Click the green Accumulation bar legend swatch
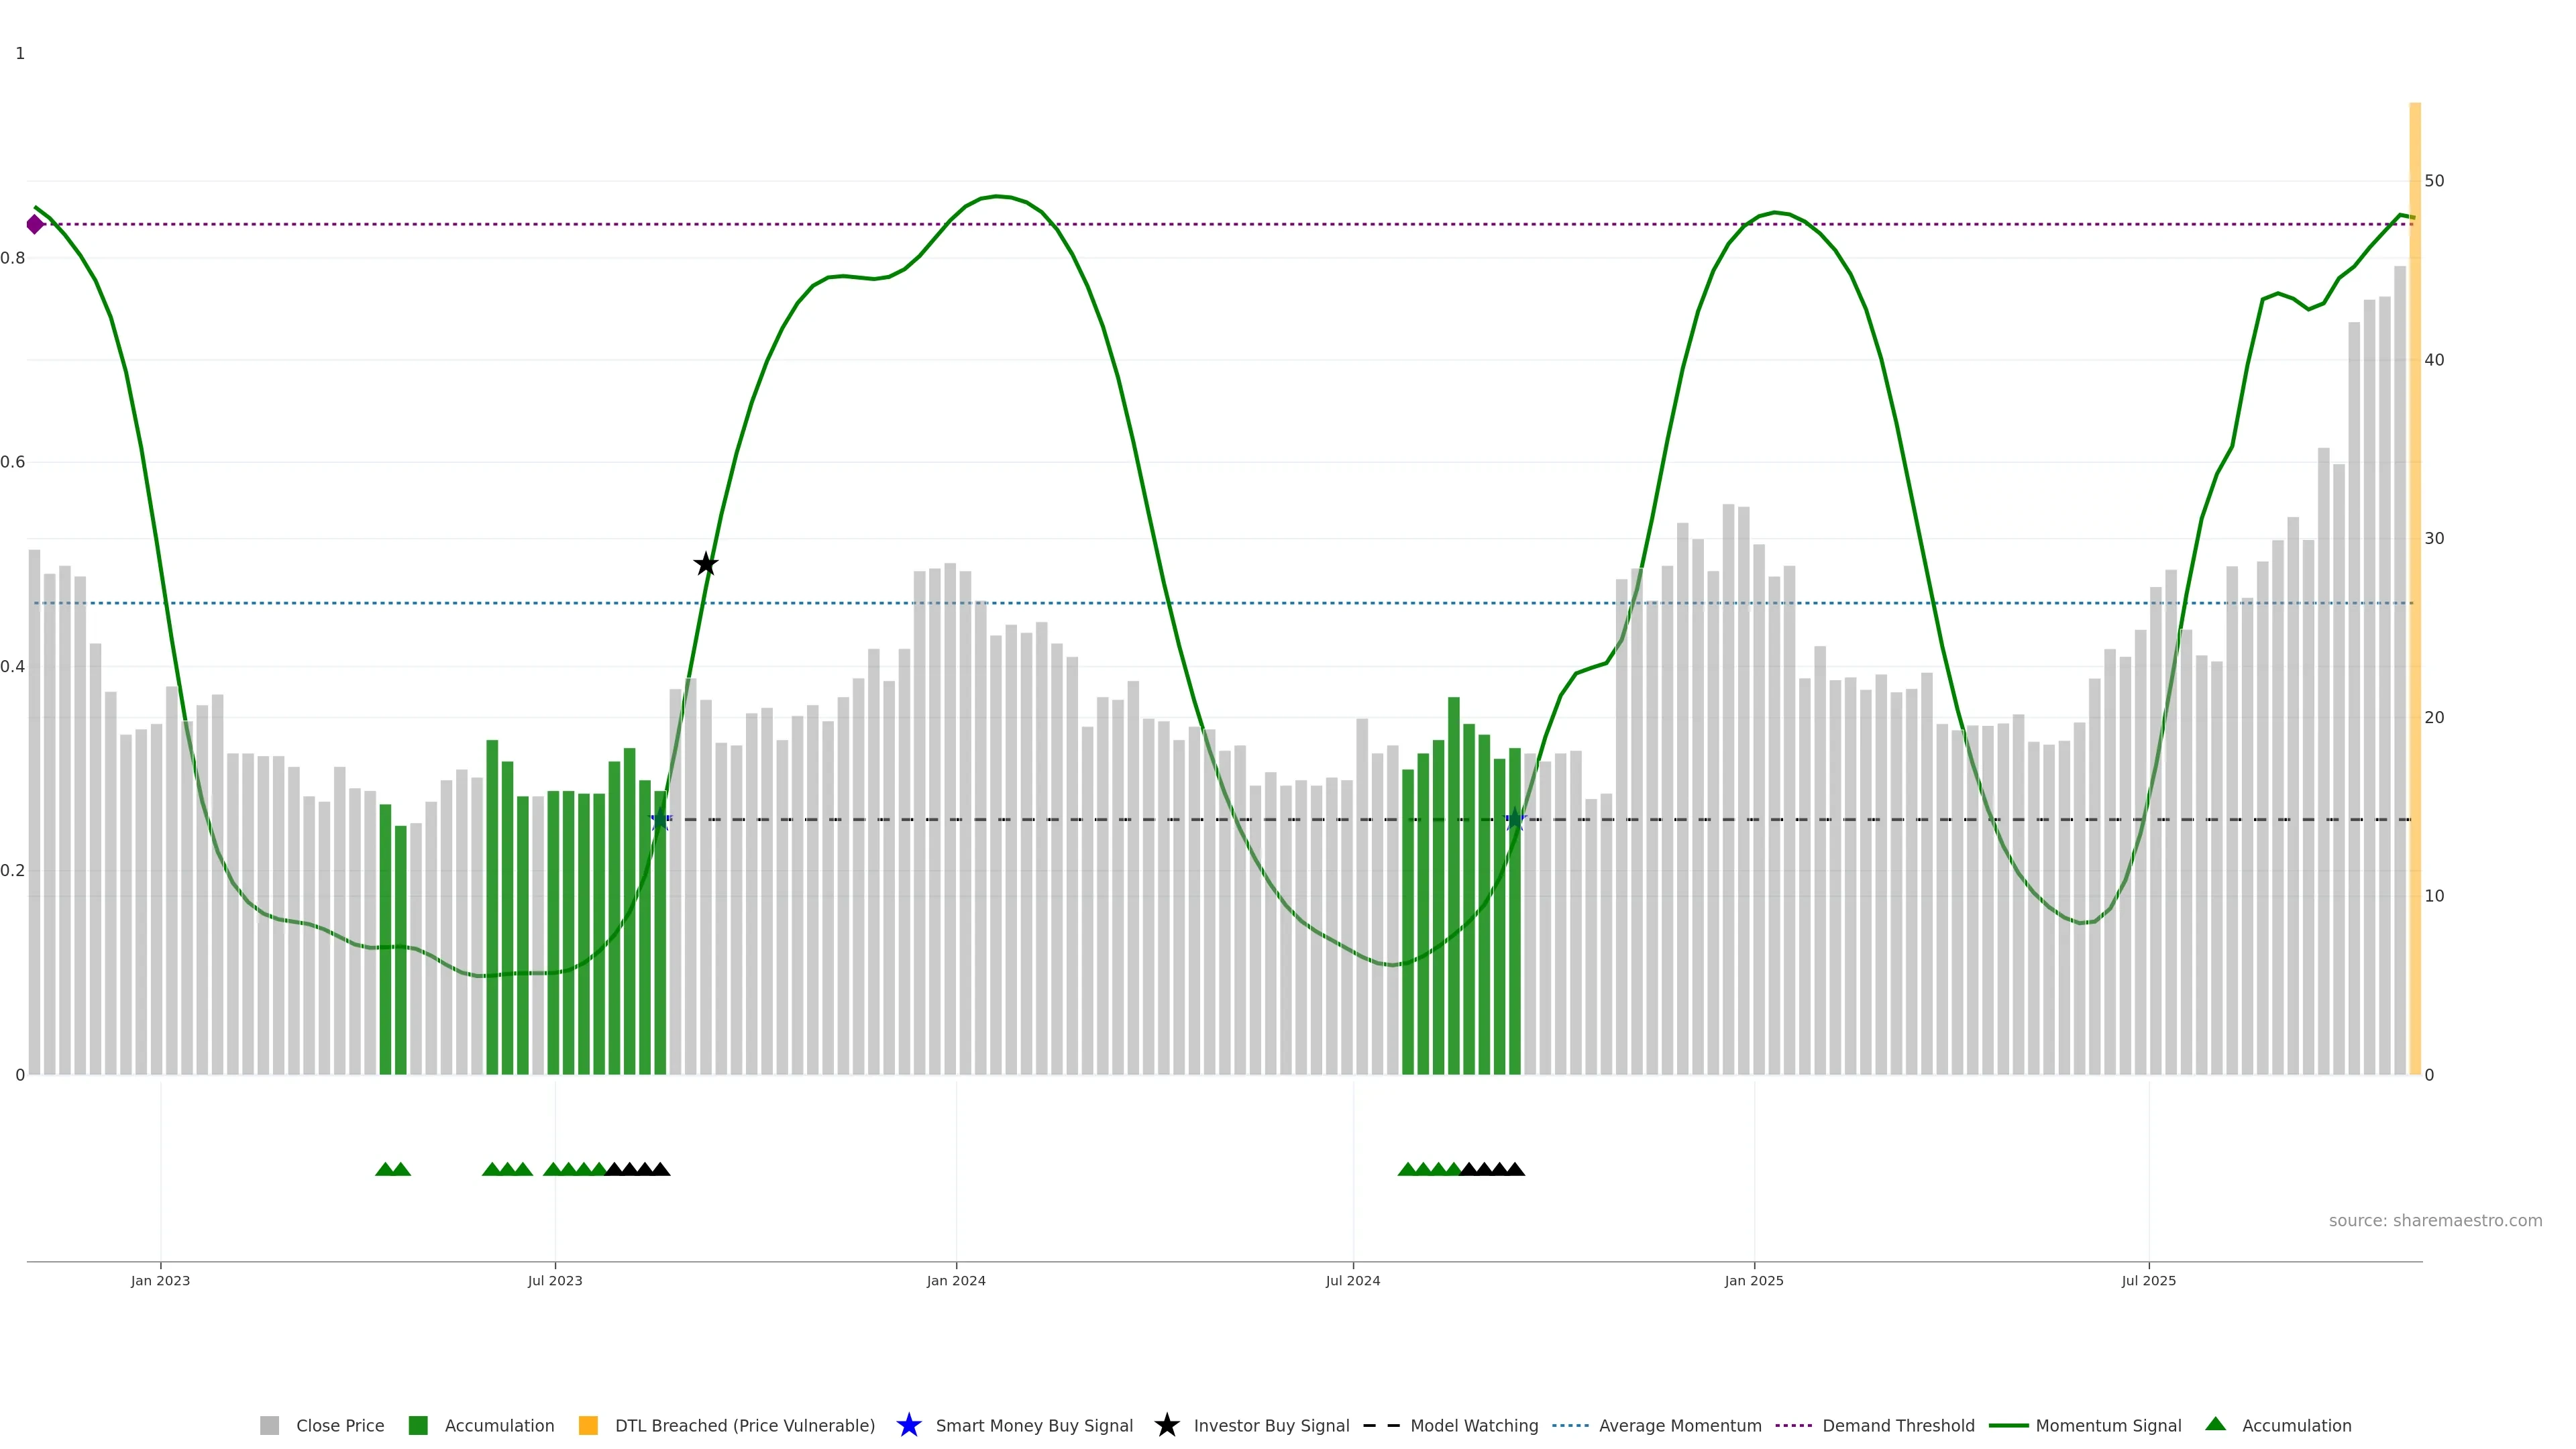Screen dimensions: 2576x1449 tap(418, 1425)
